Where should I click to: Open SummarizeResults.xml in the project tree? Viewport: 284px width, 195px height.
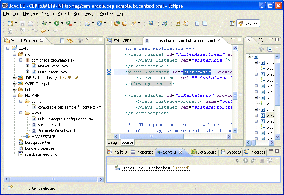click(56, 131)
